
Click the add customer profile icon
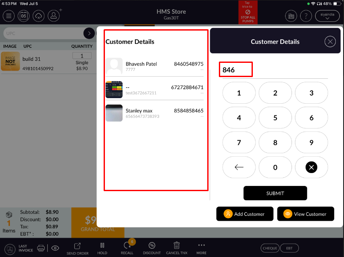tap(54, 16)
